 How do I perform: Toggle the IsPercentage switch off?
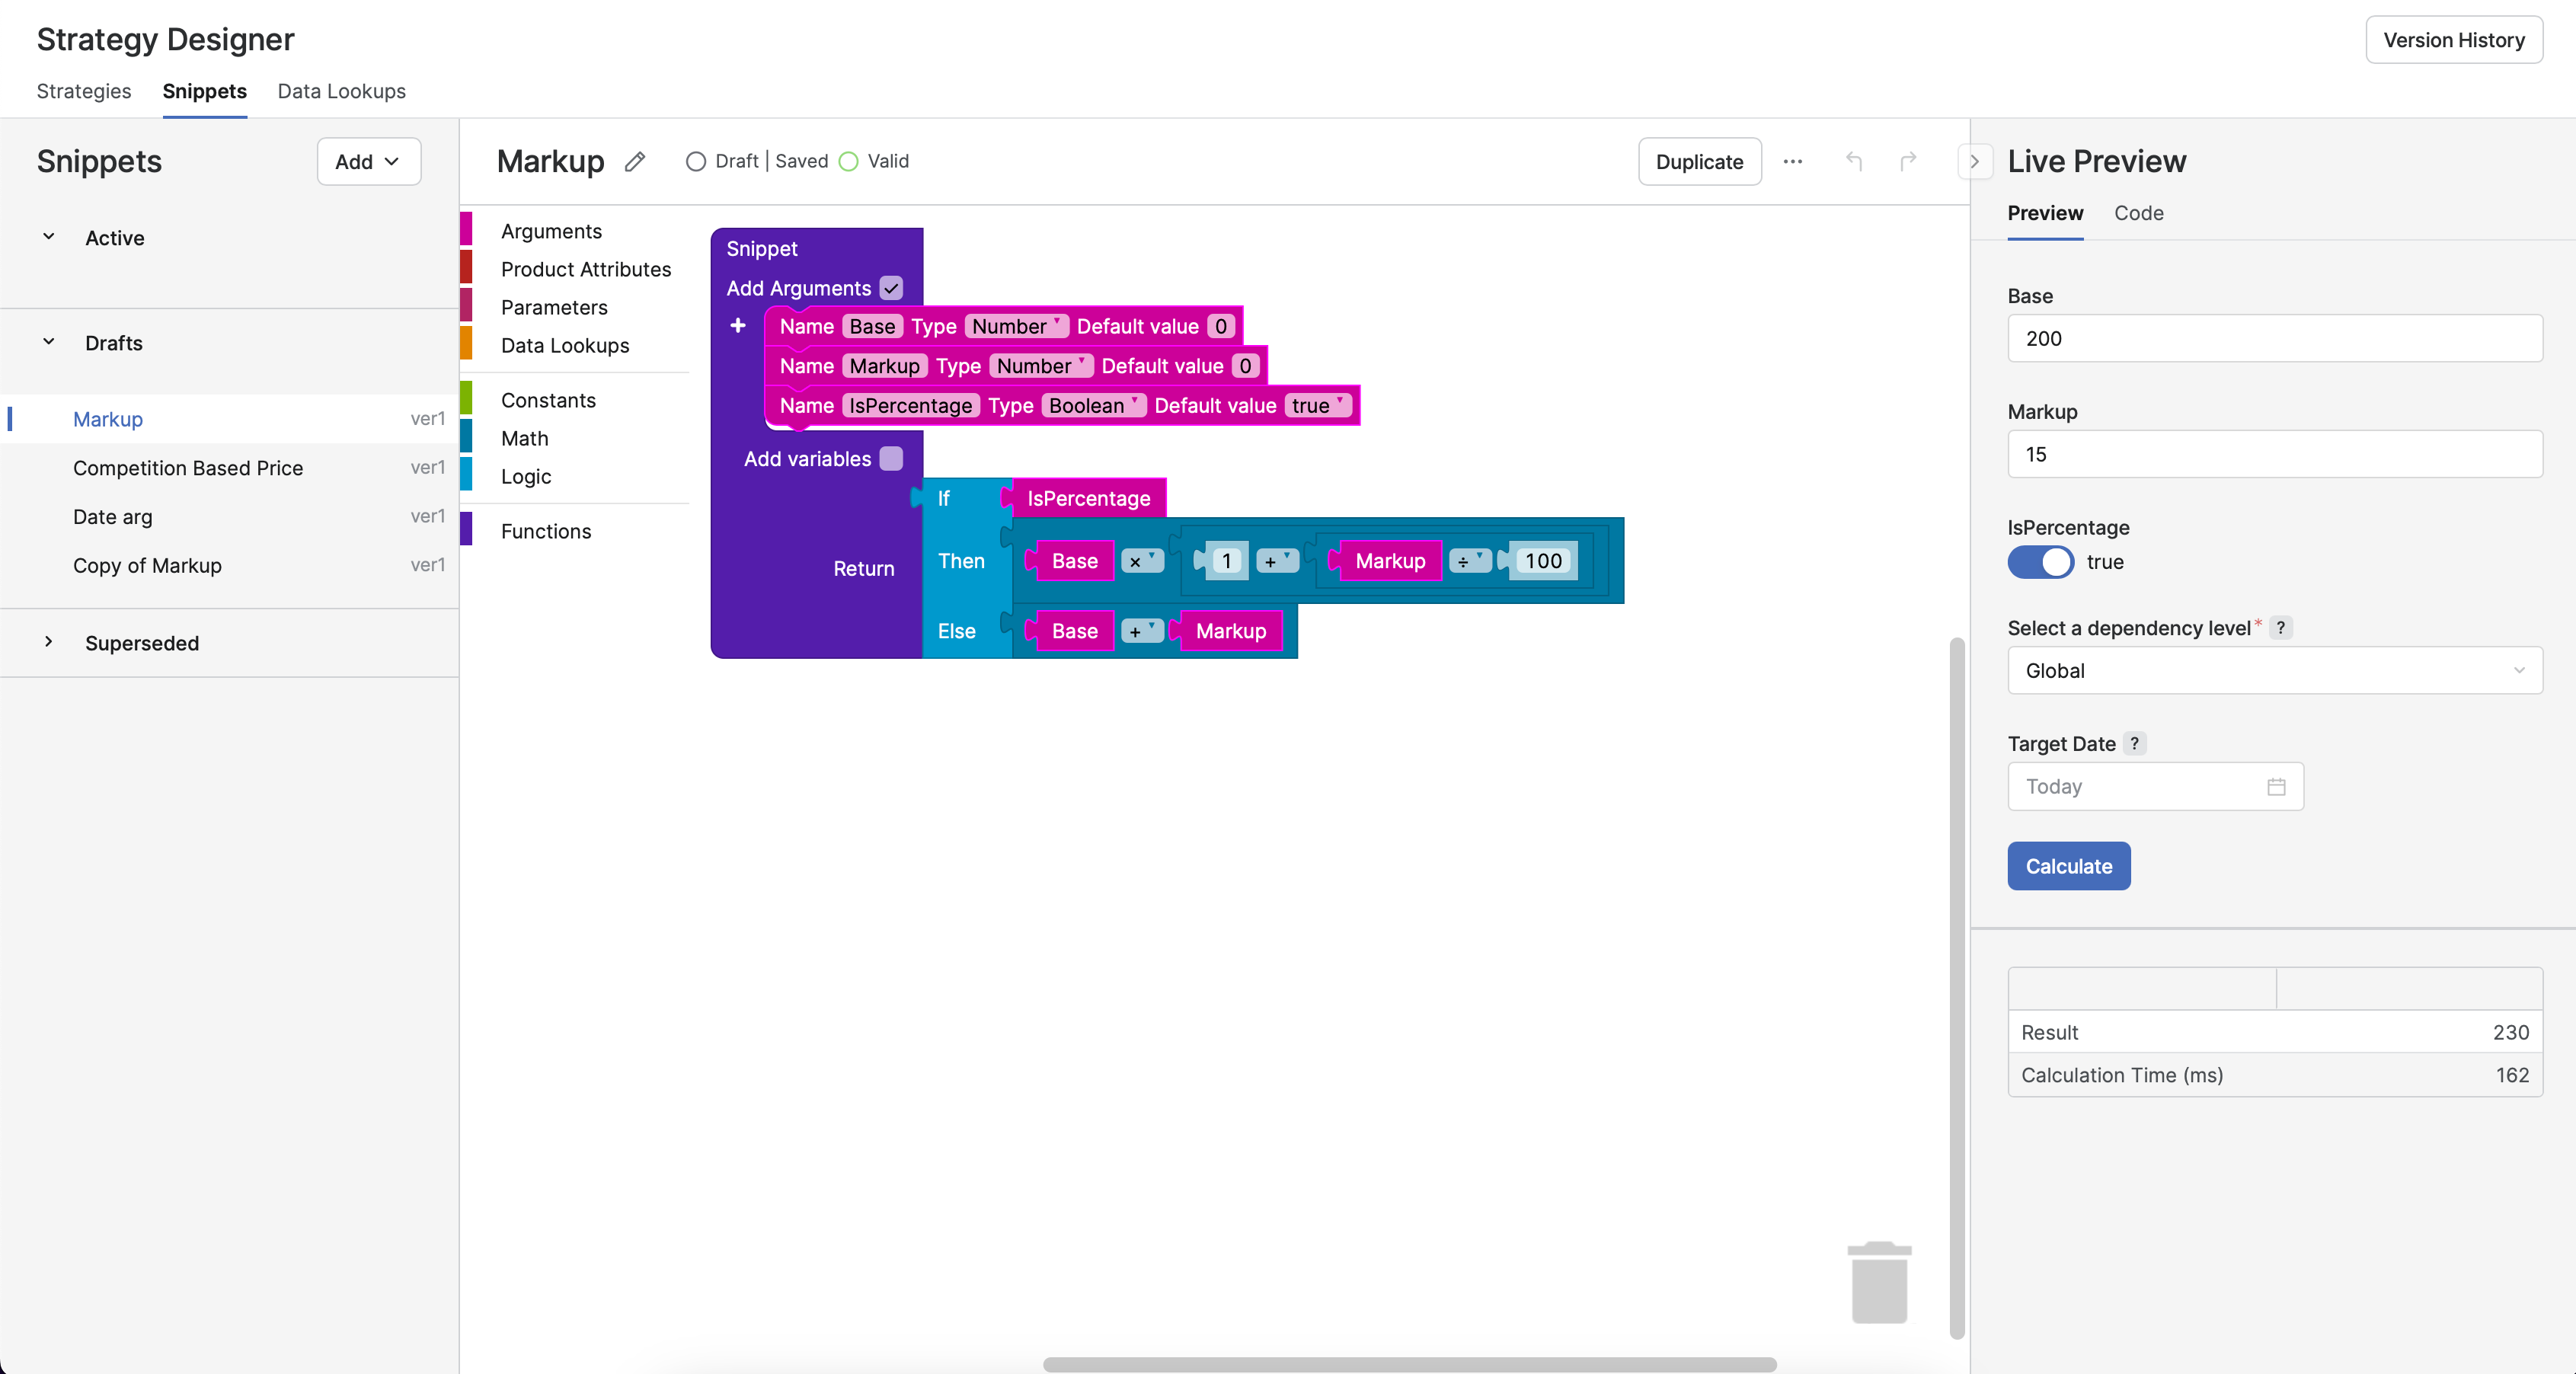(x=2040, y=562)
